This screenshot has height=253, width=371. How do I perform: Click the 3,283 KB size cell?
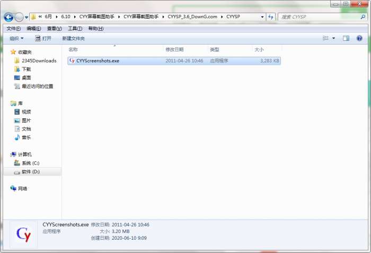tap(269, 61)
